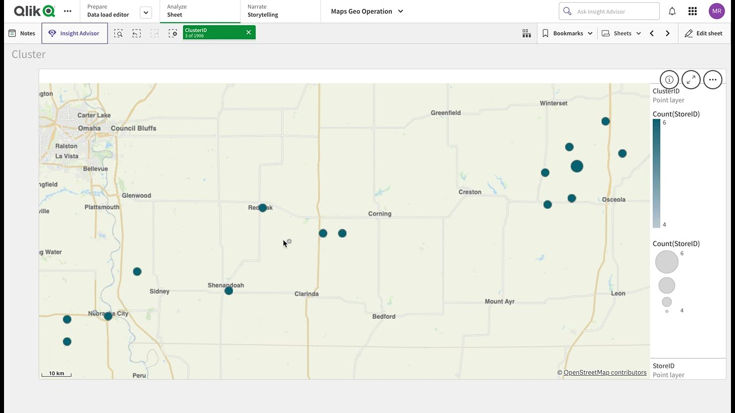Show the map chart info details

tap(669, 80)
